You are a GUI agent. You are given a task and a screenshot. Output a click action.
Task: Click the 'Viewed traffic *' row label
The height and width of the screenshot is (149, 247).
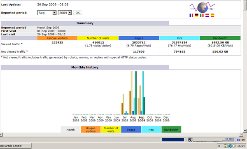tap(12, 44)
